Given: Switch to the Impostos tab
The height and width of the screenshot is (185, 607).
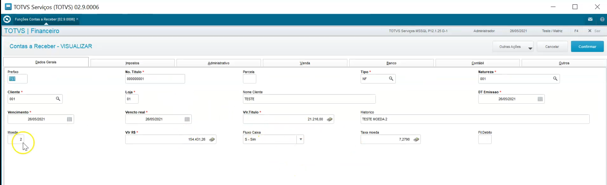Looking at the screenshot, I should [132, 63].
